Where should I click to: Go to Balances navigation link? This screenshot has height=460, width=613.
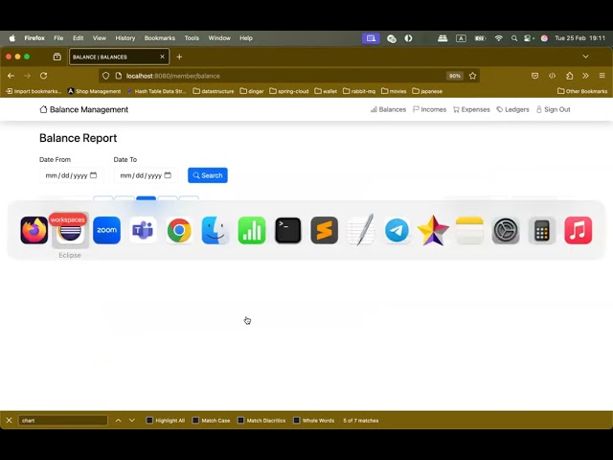(x=388, y=109)
